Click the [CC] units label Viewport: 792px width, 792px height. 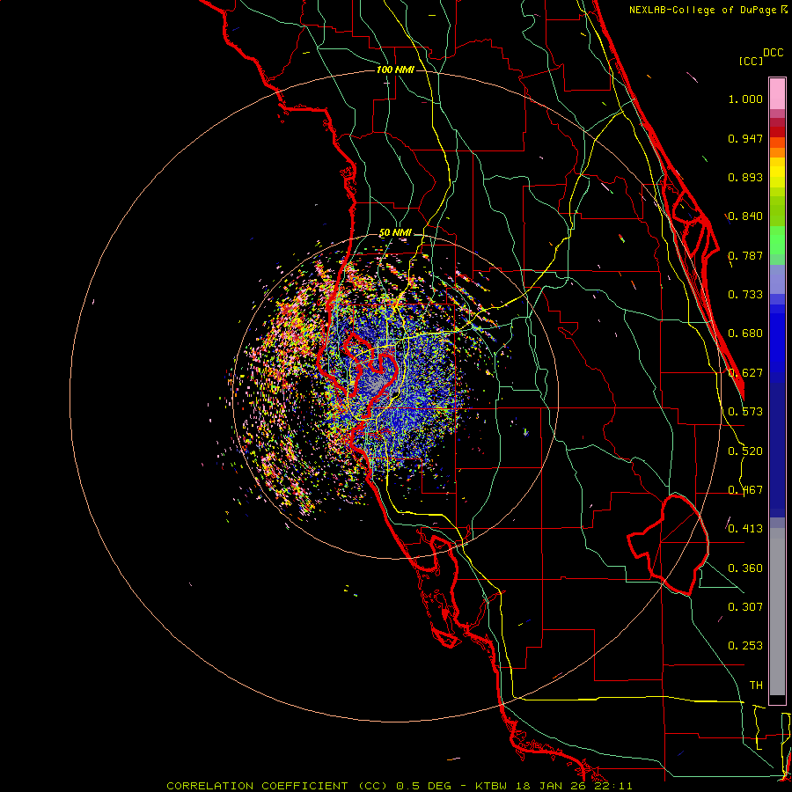[x=751, y=61]
